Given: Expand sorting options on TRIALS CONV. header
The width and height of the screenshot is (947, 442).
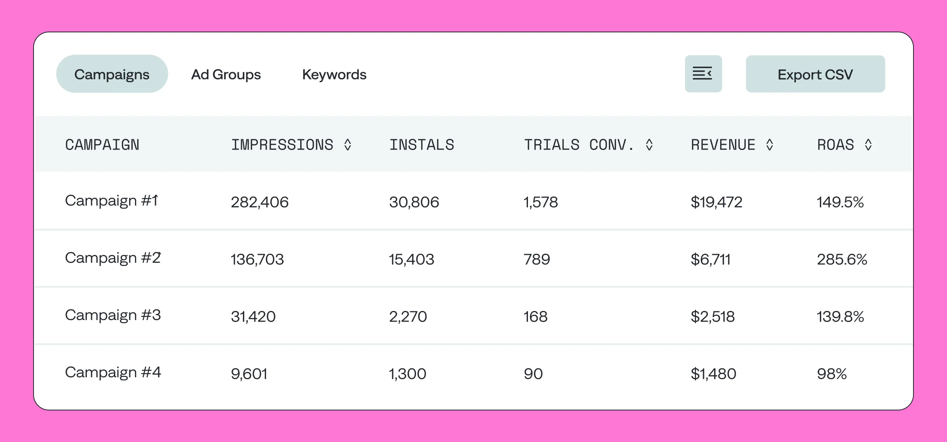Looking at the screenshot, I should point(650,145).
